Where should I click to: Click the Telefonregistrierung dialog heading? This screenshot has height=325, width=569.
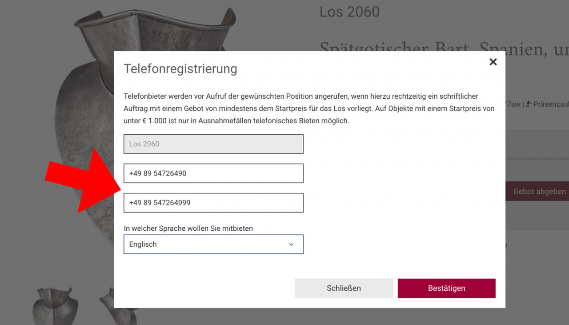(180, 69)
